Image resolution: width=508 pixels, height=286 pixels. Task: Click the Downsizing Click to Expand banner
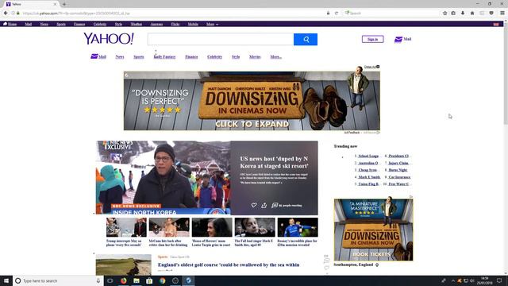(x=252, y=101)
